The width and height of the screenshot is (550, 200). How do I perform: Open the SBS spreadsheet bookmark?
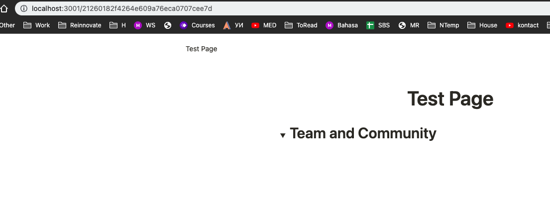pyautogui.click(x=378, y=25)
